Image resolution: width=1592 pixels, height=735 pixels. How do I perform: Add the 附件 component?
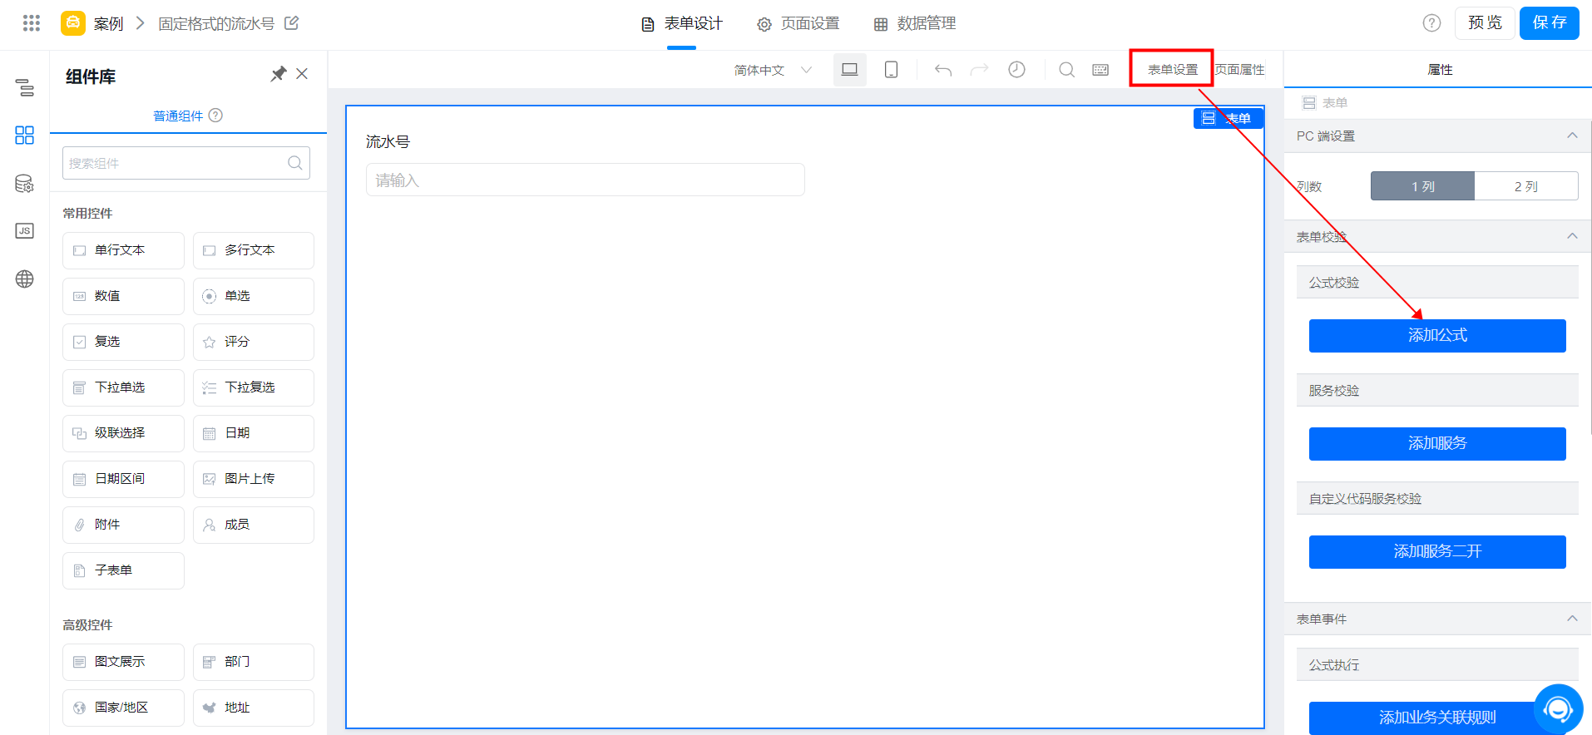(123, 525)
